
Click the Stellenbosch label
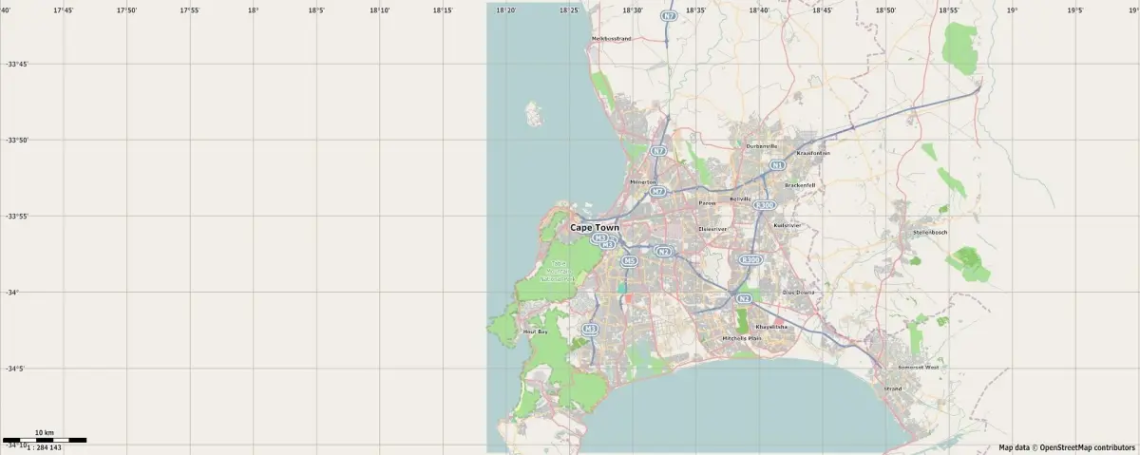point(930,232)
